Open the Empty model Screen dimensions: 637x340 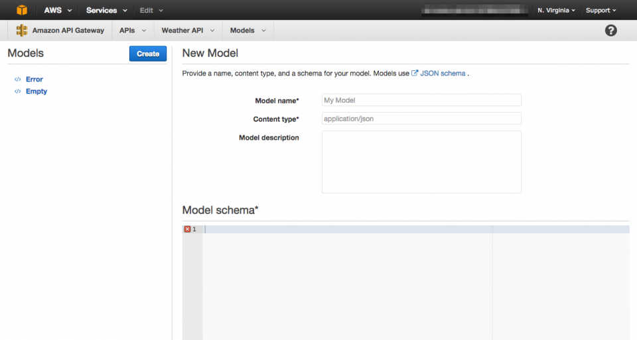click(36, 91)
